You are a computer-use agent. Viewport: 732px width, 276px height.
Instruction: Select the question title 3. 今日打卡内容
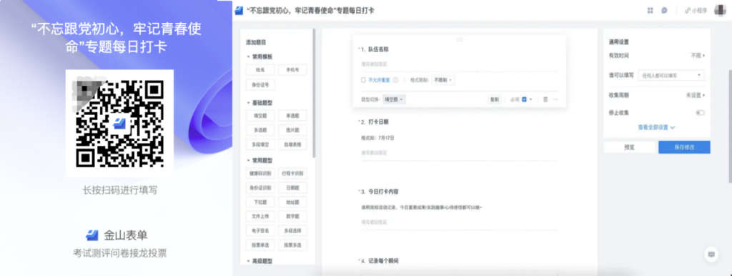click(380, 192)
